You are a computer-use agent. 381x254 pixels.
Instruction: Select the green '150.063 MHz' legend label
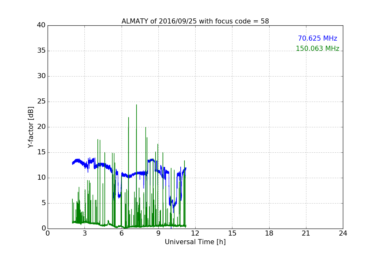click(x=317, y=49)
